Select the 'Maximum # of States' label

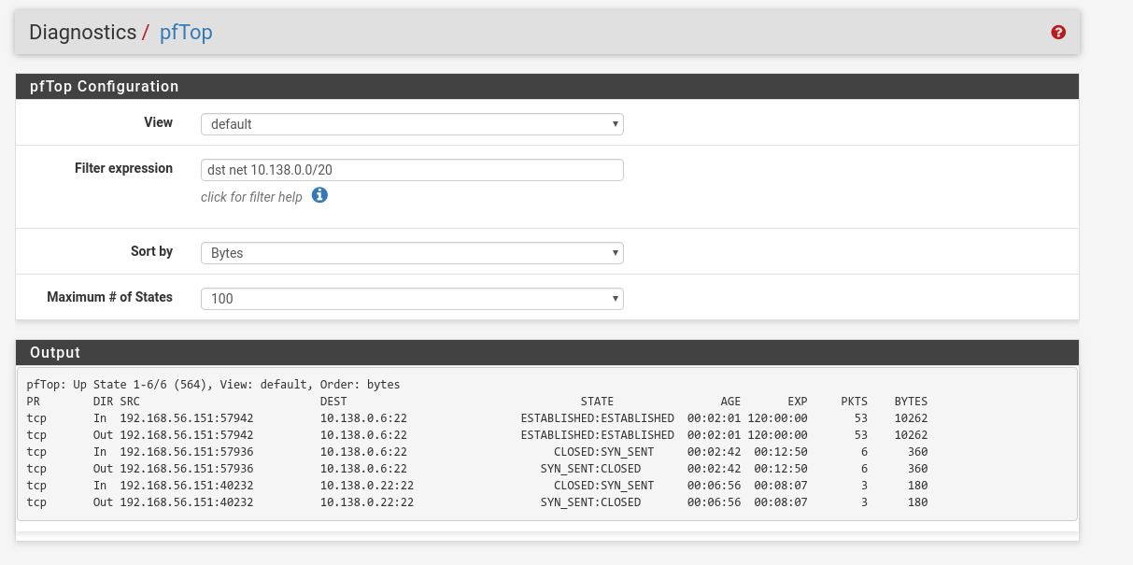109,298
